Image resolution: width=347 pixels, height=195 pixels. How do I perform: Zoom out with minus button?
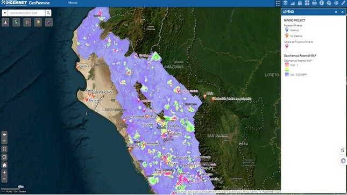click(4, 179)
